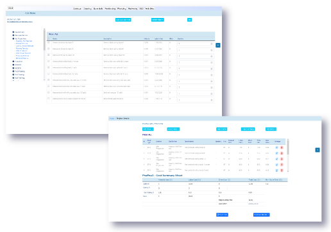Screen dimensions: 331x232
Task: Edit the fifth row in the lower window table
Action: pos(277,170)
